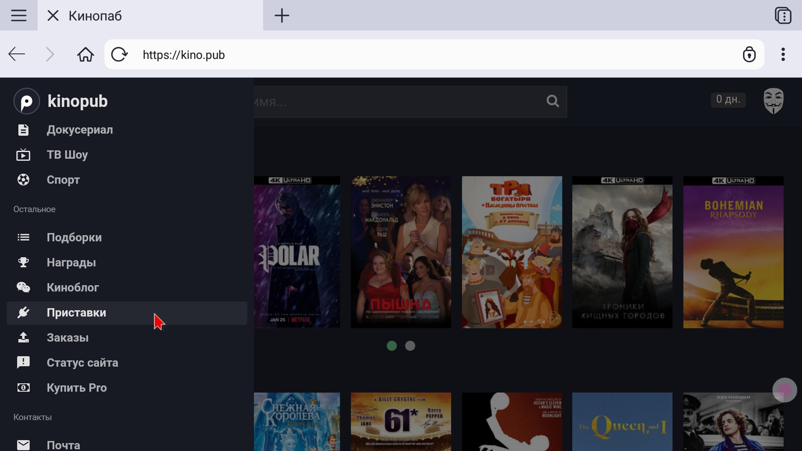
Task: Click the Приставки plug icon
Action: tap(23, 313)
